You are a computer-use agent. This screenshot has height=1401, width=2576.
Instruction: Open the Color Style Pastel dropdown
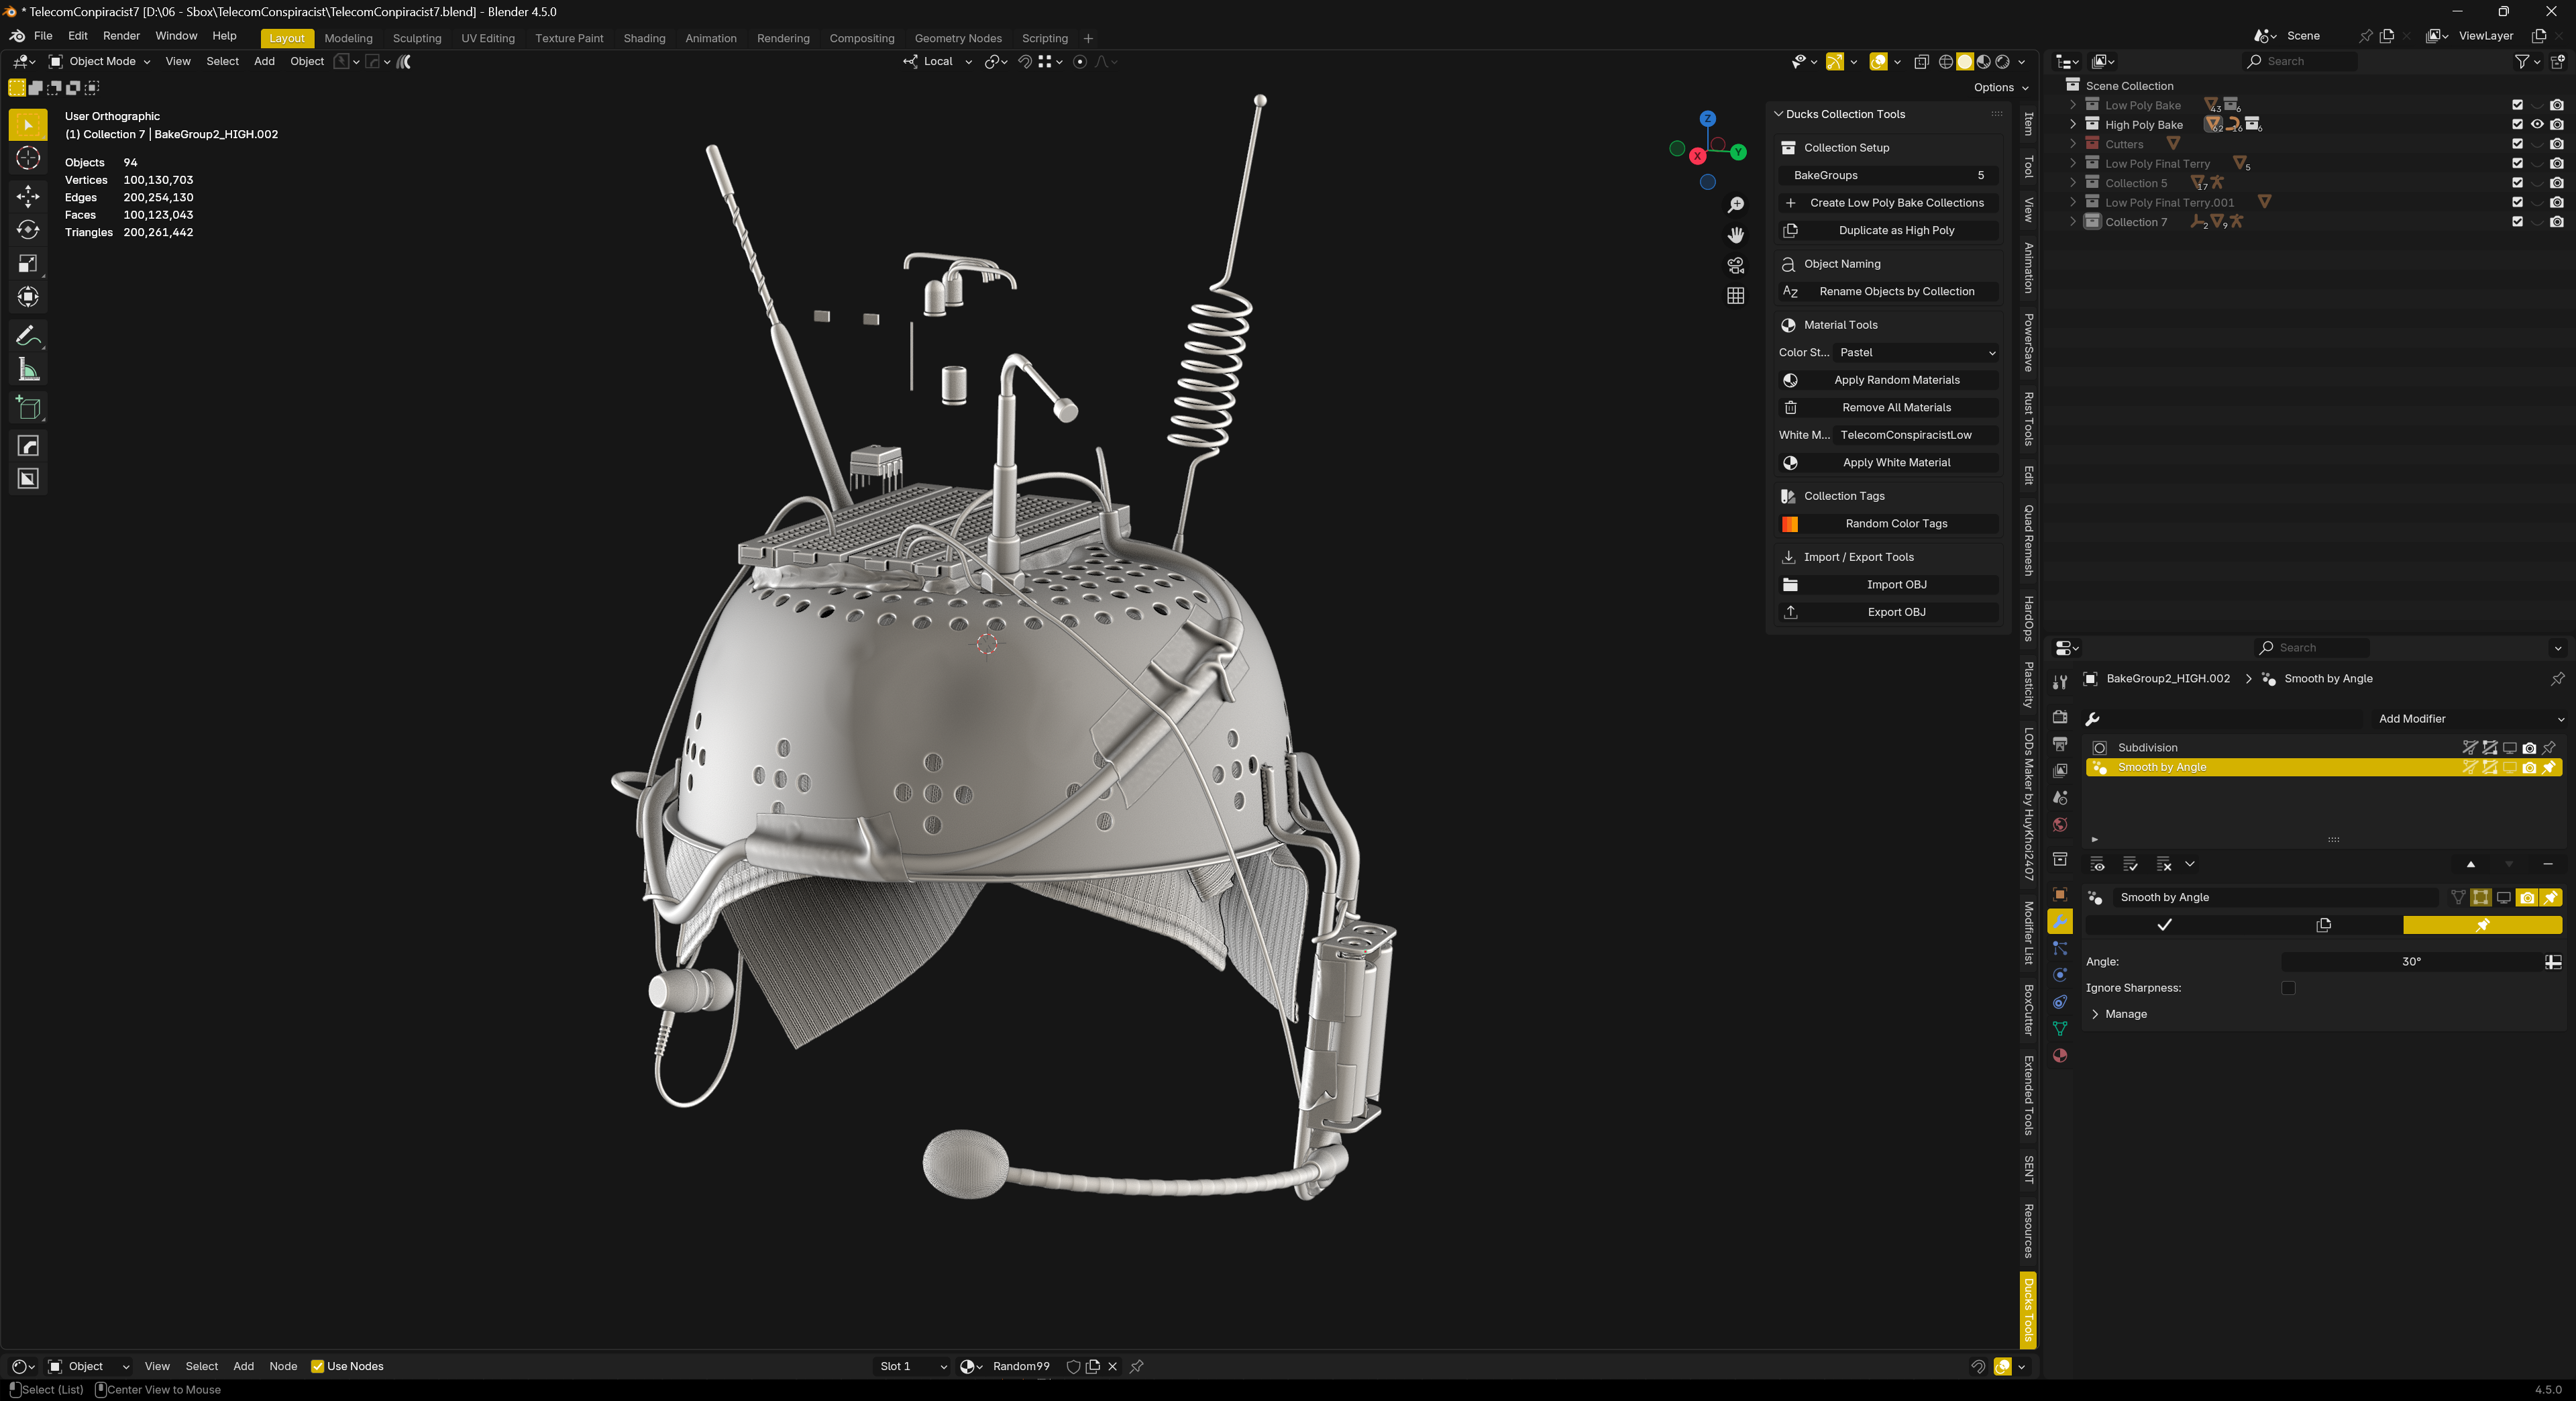[1916, 353]
